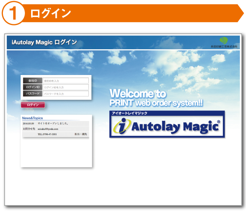Click the TEL.0798-47-3501 phone number text
This screenshot has height=217, width=246.
[47, 134]
